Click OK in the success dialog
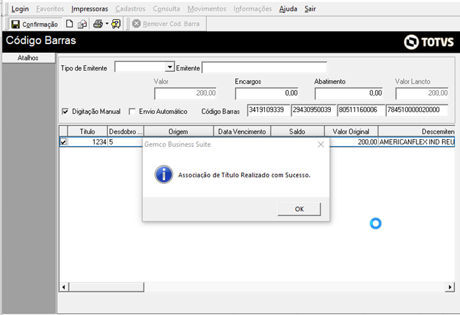460x315 pixels. (x=299, y=209)
